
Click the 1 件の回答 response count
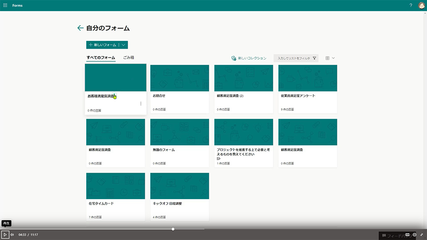point(223,163)
